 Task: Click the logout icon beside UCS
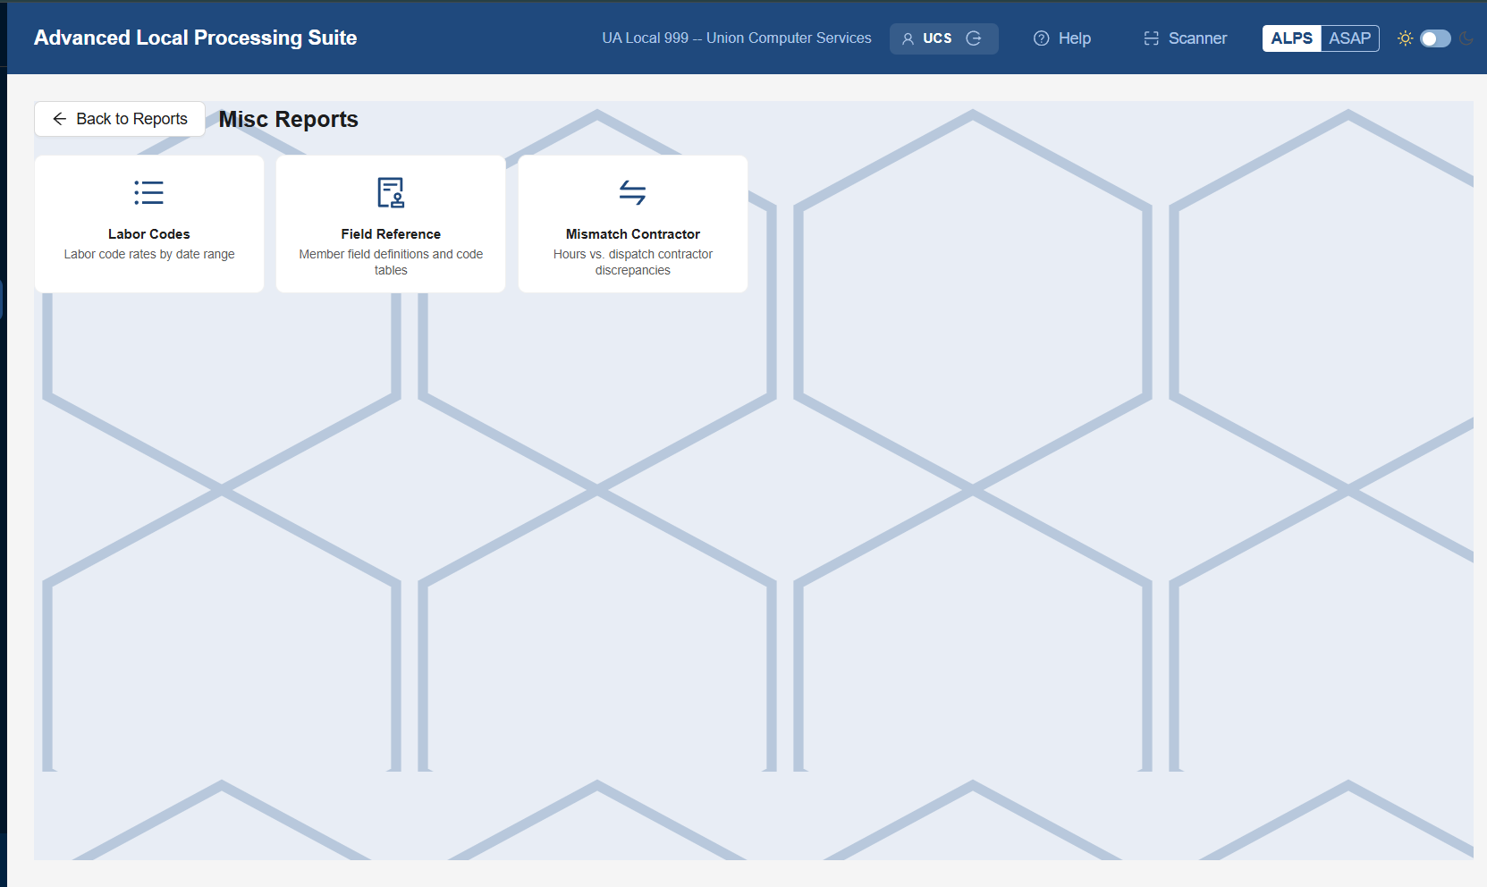[x=974, y=38]
